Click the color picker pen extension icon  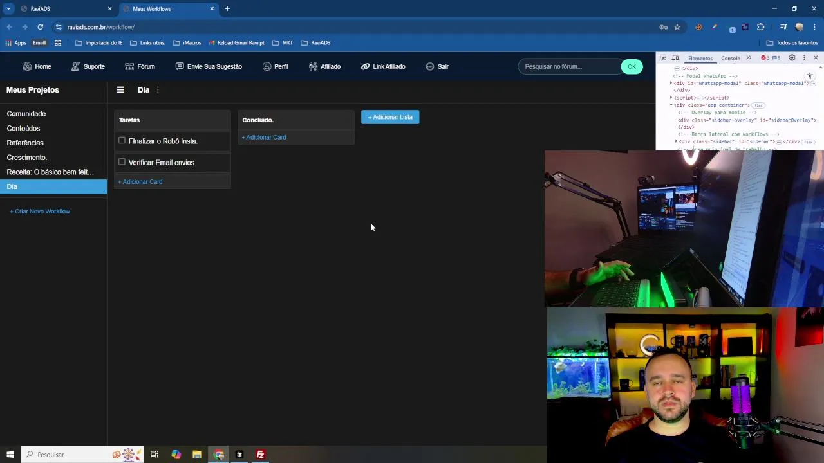coord(714,27)
